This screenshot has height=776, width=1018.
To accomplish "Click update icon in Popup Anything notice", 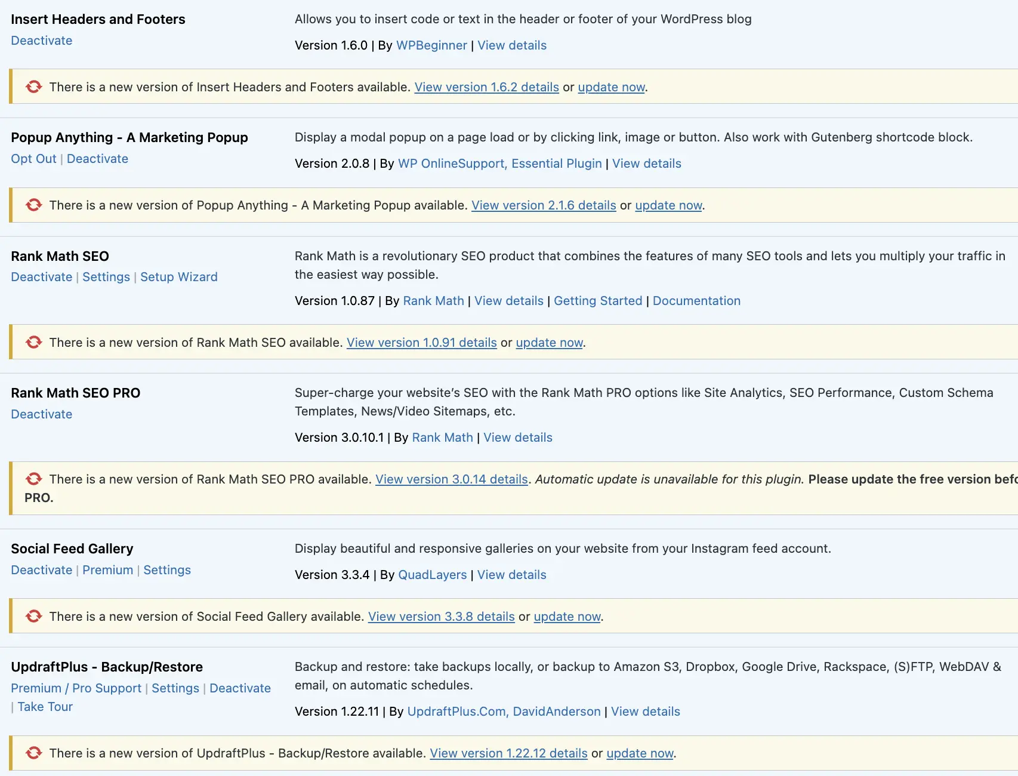I will point(34,205).
